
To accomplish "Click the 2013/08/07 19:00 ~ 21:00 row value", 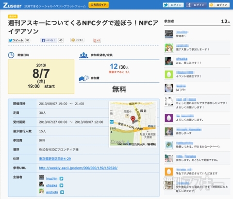I will (62, 104).
